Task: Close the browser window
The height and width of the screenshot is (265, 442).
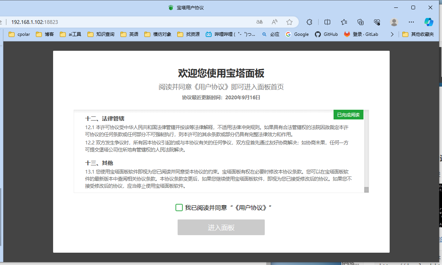Action: [430, 7]
